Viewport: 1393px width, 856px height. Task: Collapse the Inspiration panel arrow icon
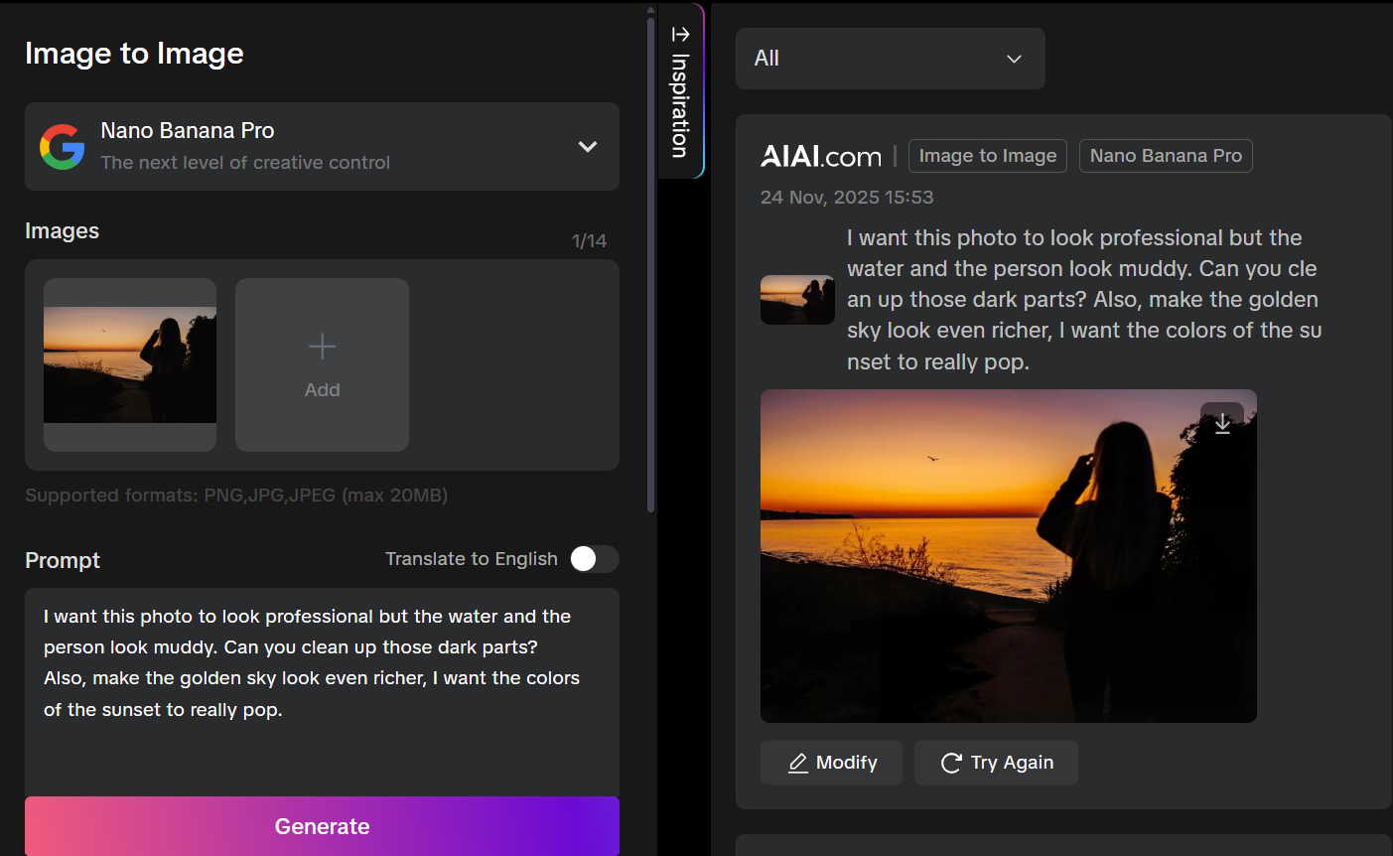click(x=680, y=35)
